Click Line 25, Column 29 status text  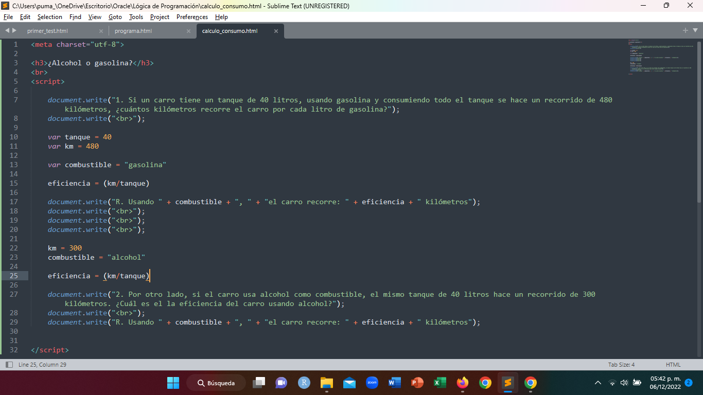[42, 365]
